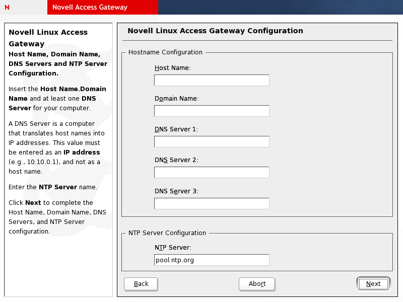
Task: Focus the DNS Server 1 field
Action: (x=212, y=141)
